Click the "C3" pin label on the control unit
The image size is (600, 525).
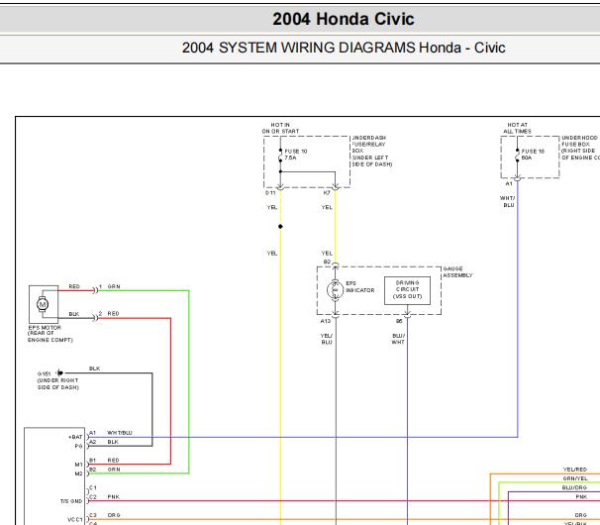pos(93,515)
